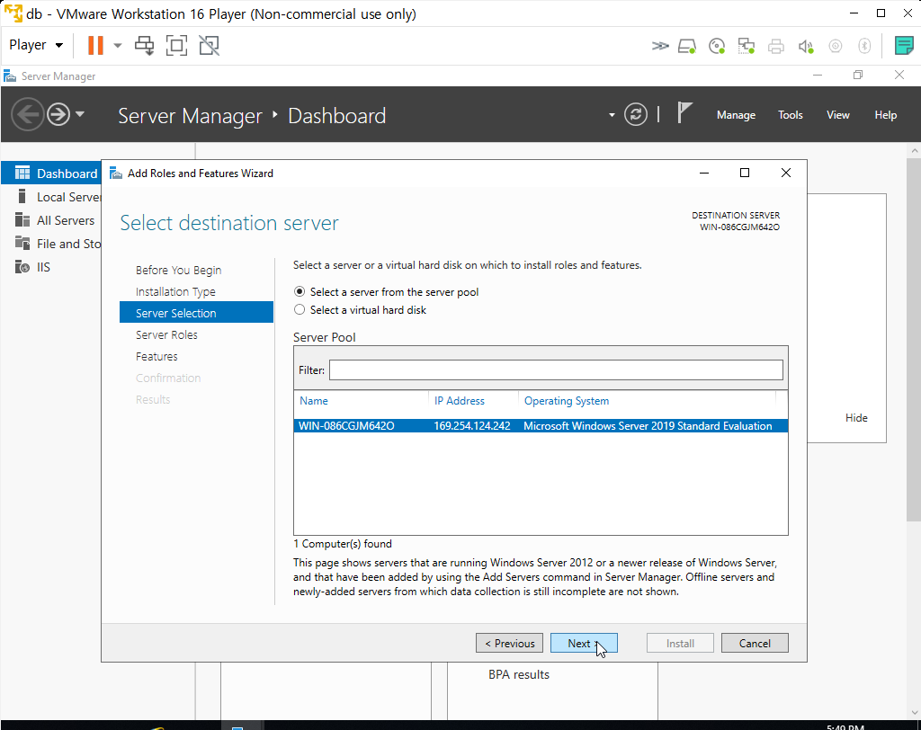Go to Features wizard step

click(x=156, y=357)
